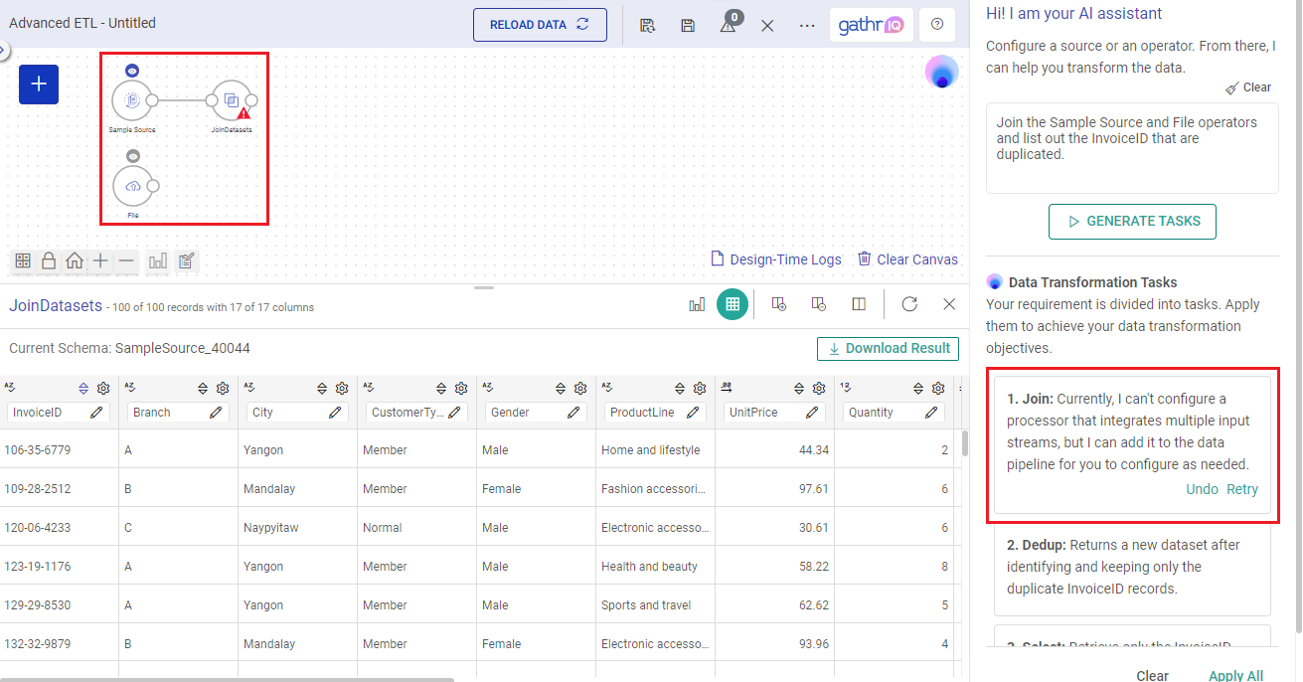Click the lock canvas icon
The image size is (1303, 682).
coord(48,260)
